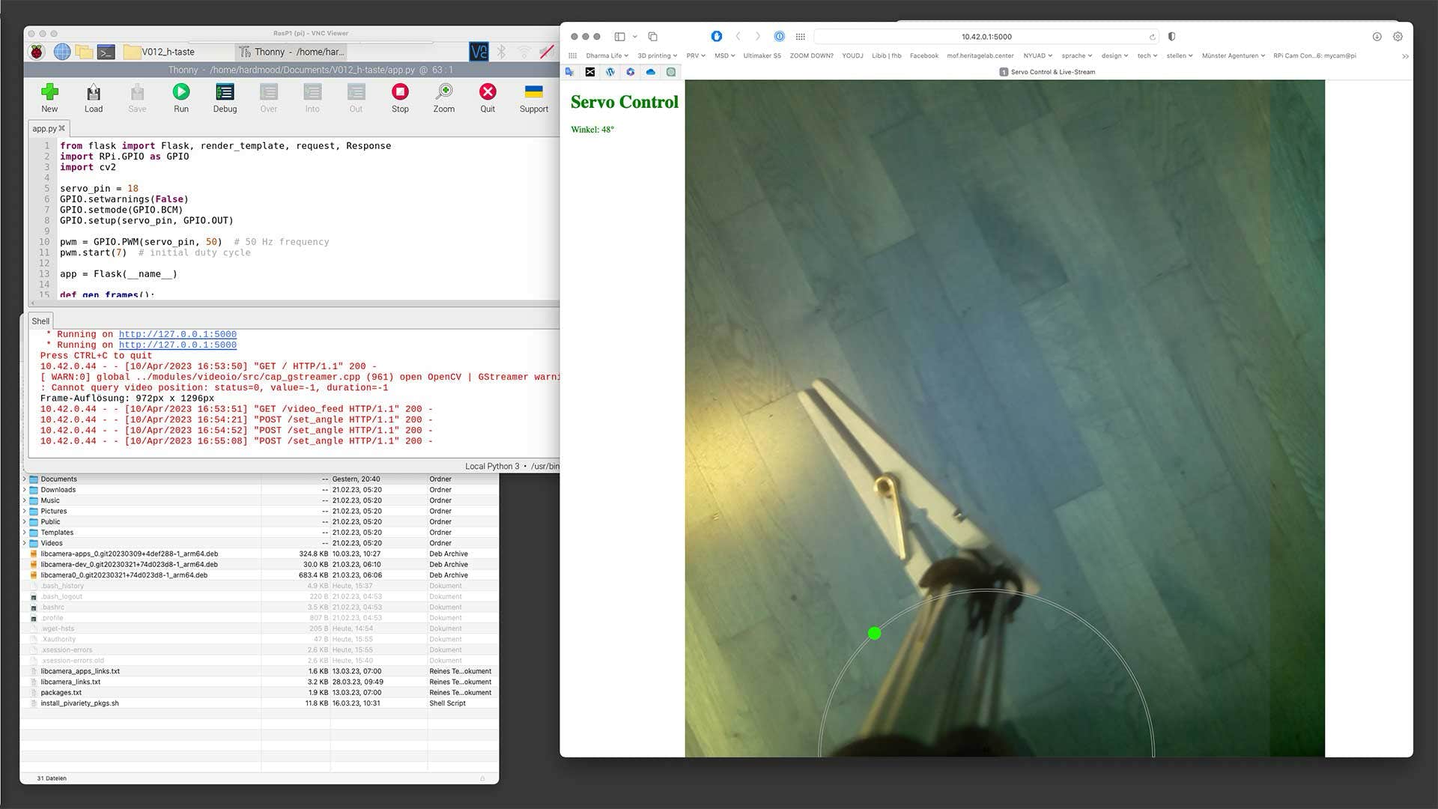The height and width of the screenshot is (809, 1438).
Task: Toggle the Safari sidebar icon
Action: (619, 36)
